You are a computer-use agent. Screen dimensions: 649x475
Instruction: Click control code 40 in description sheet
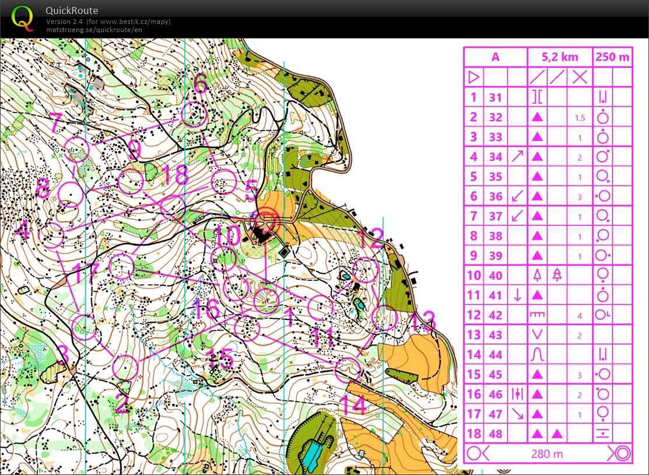(495, 275)
